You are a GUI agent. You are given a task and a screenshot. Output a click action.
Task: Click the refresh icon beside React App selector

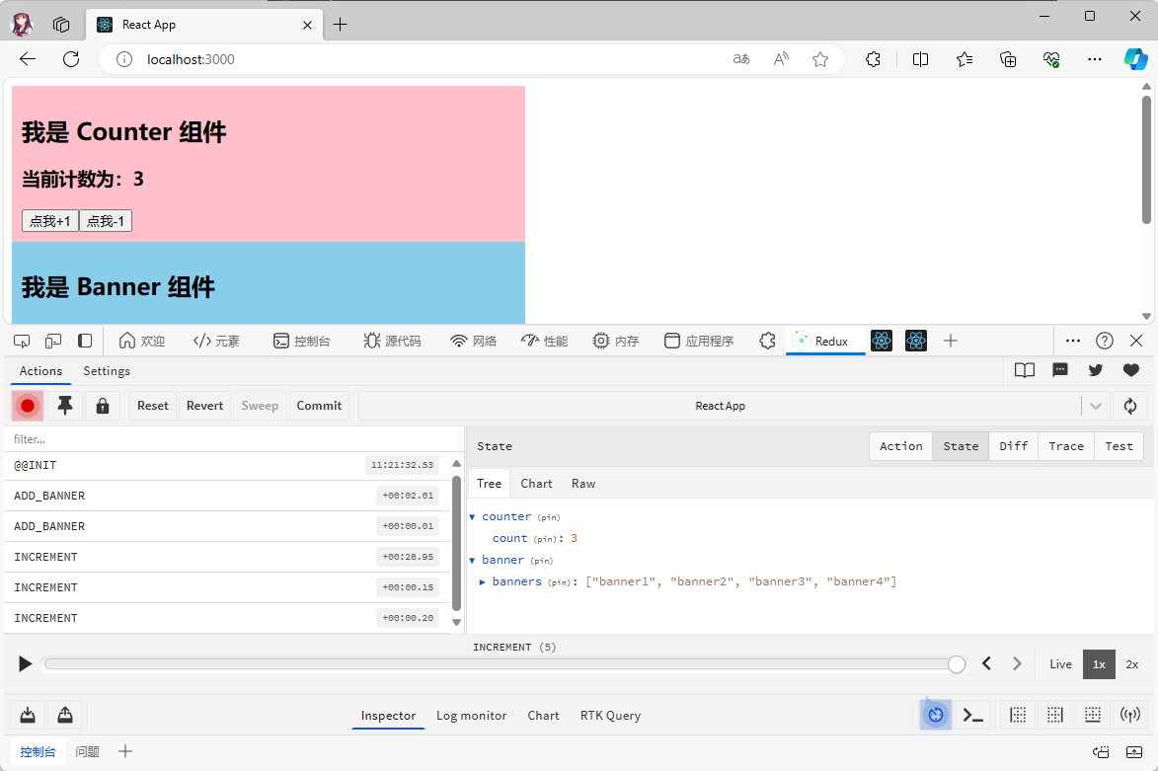1130,406
